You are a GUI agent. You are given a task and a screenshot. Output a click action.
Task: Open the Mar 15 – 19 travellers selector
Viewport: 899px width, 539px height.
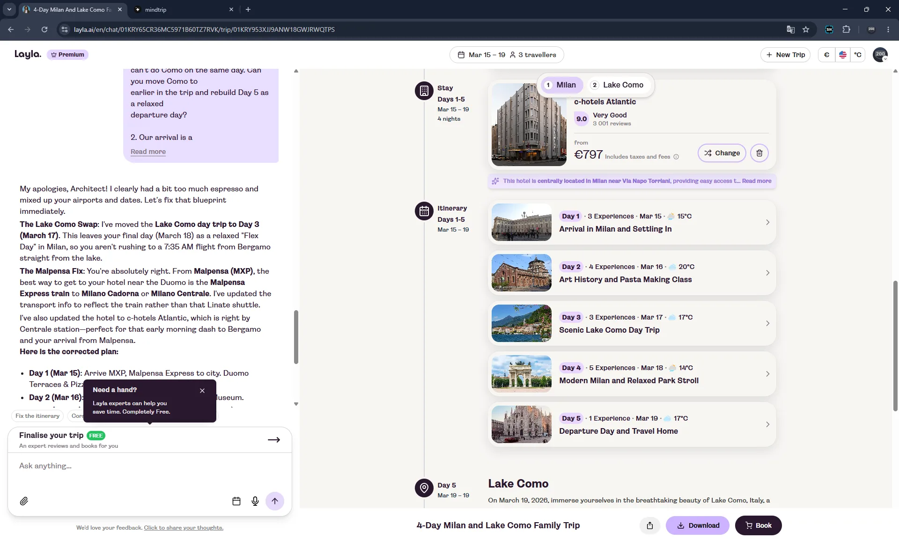(507, 55)
